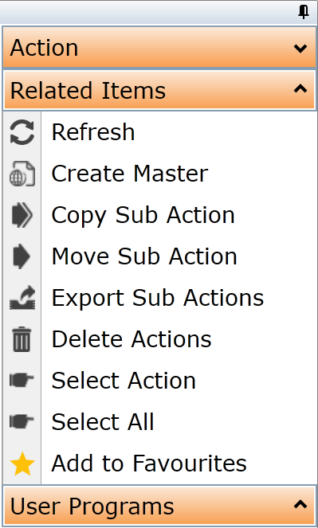This screenshot has width=318, height=528.
Task: Click the Move Sub Action arrow icon
Action: [x=22, y=256]
